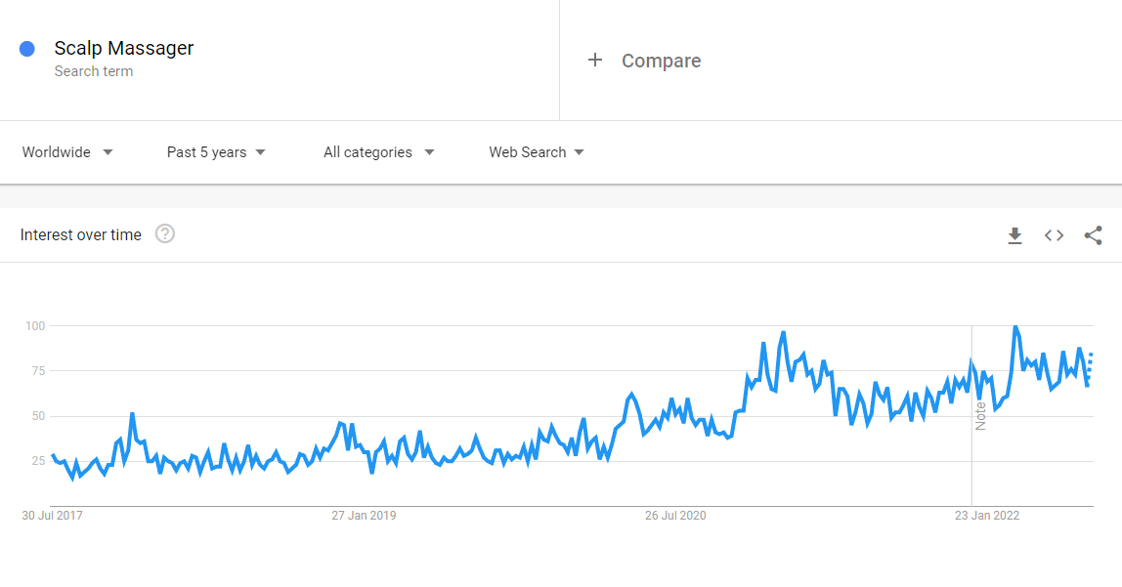Select the 100 peak point on the line
The width and height of the screenshot is (1122, 587).
(x=1014, y=327)
